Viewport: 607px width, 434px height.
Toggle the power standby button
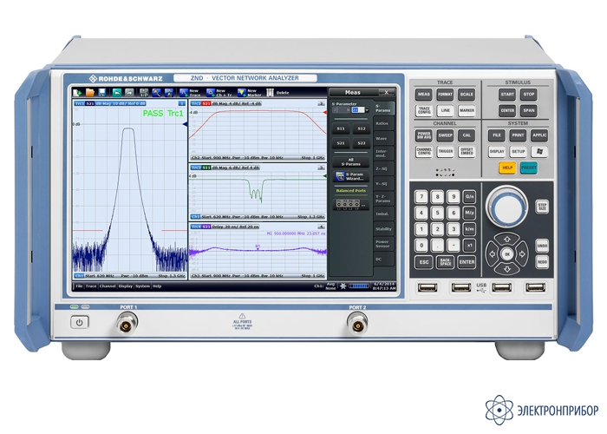pos(80,322)
